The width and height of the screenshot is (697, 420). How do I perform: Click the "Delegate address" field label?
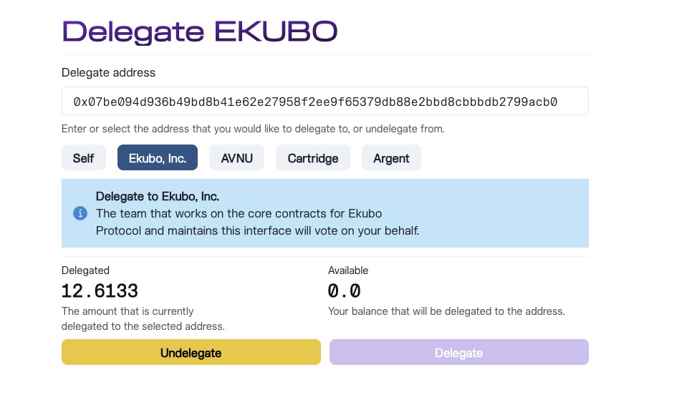click(108, 72)
